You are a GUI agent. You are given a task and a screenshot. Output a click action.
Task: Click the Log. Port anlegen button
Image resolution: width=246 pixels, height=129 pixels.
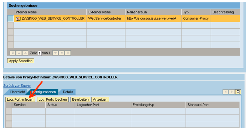20,100
